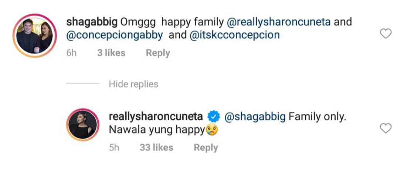The width and height of the screenshot is (414, 174).
Task: View the 33 likes on the reply
Action: (156, 148)
